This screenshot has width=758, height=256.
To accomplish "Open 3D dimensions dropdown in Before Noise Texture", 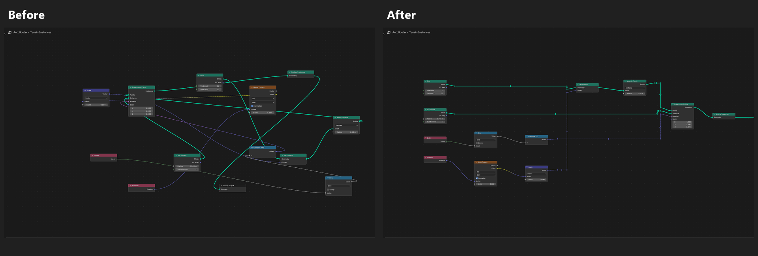I will [263, 98].
